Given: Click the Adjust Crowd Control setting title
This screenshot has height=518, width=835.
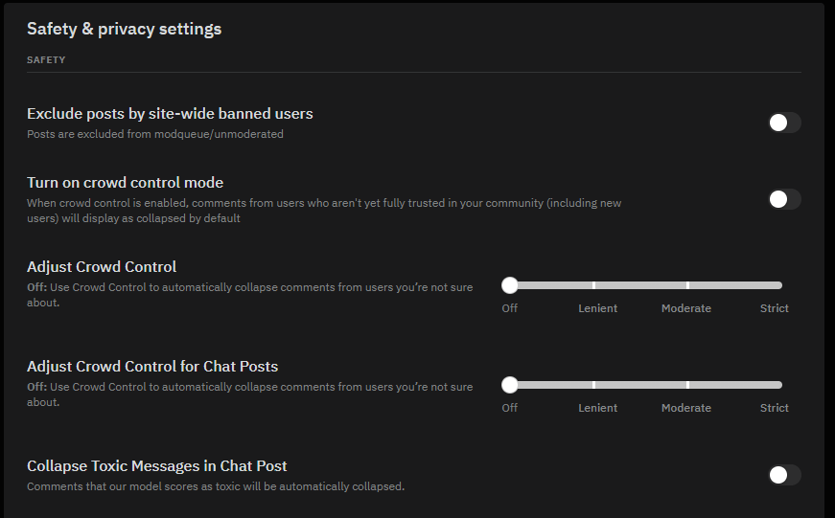Looking at the screenshot, I should pos(102,267).
